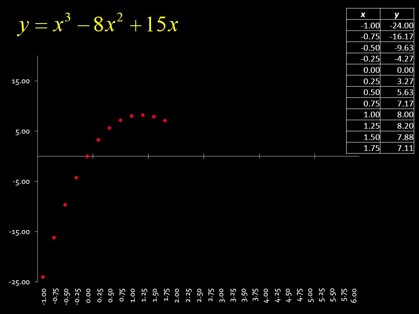The width and height of the screenshot is (419, 314).
Task: Select the red data point at x = 0.25
Action: pos(98,140)
